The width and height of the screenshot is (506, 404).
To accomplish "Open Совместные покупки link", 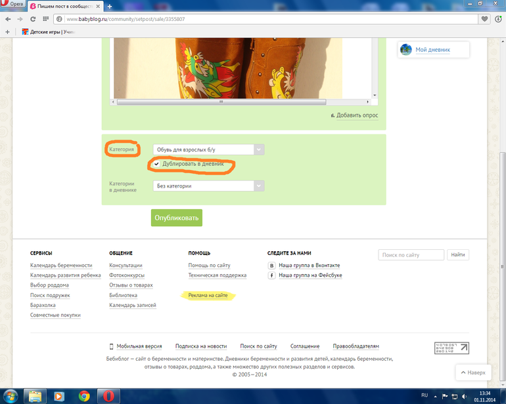I will coord(55,315).
